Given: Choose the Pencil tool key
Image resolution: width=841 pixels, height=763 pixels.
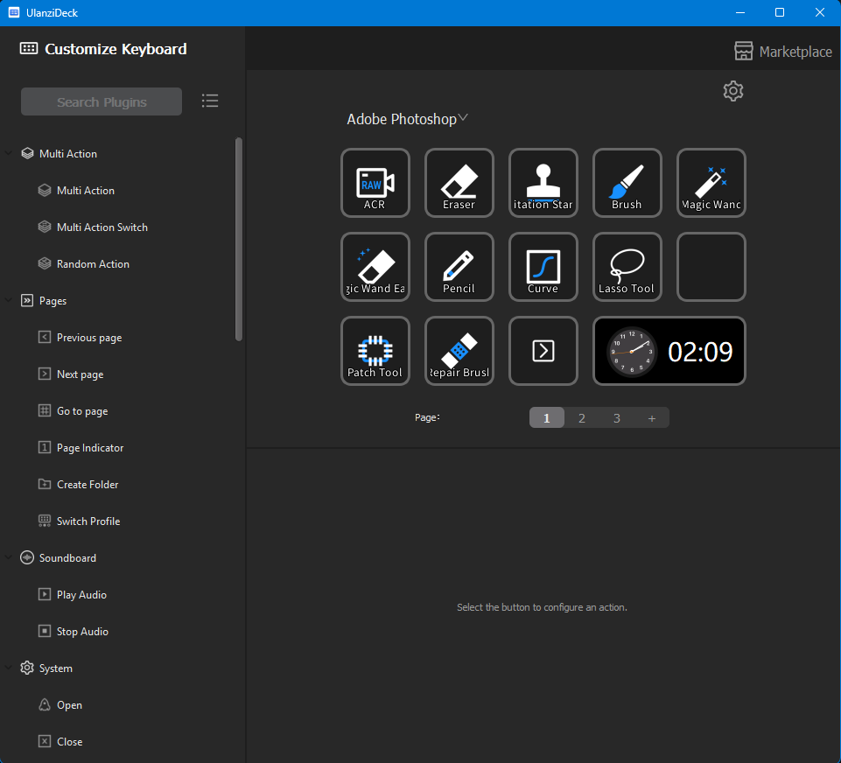Looking at the screenshot, I should tap(459, 267).
